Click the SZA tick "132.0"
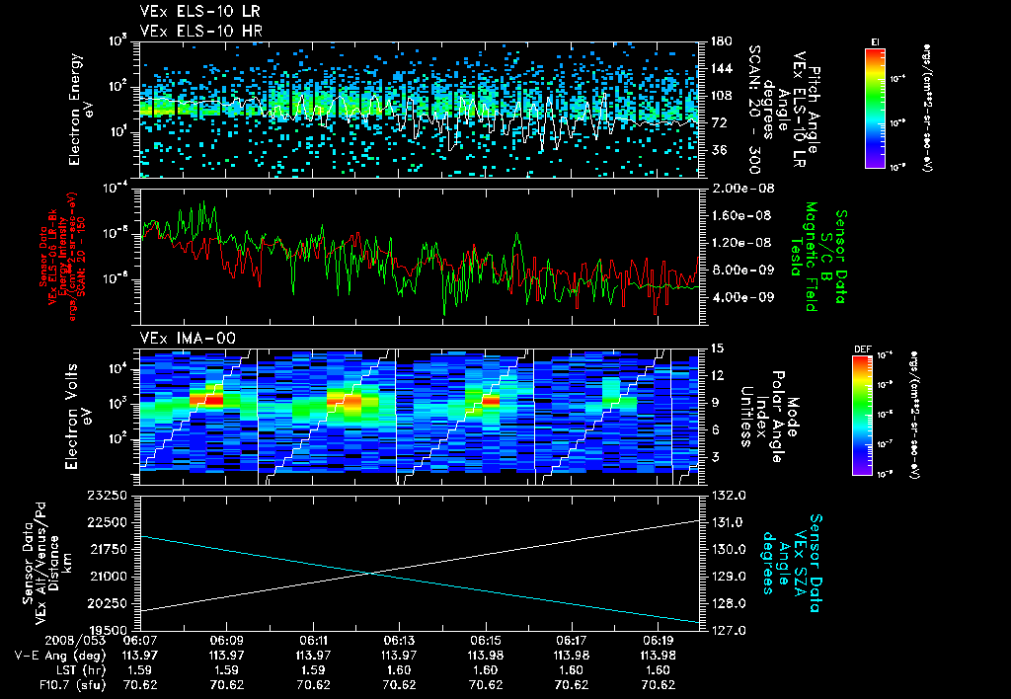 pos(729,496)
